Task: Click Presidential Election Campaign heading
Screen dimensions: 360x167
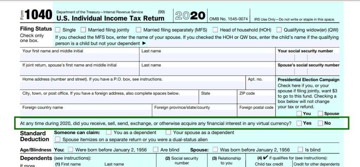Action: point(309,80)
